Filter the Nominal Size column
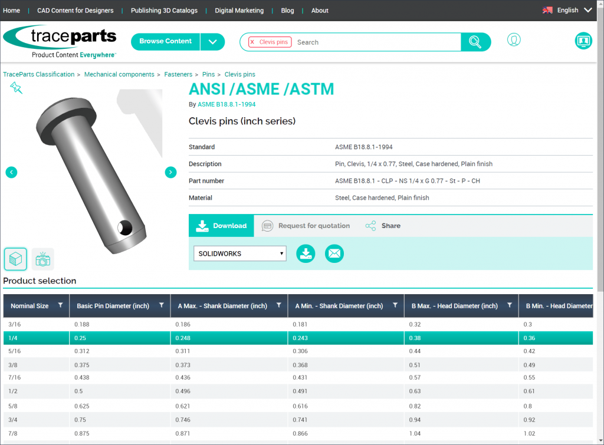 tap(61, 305)
